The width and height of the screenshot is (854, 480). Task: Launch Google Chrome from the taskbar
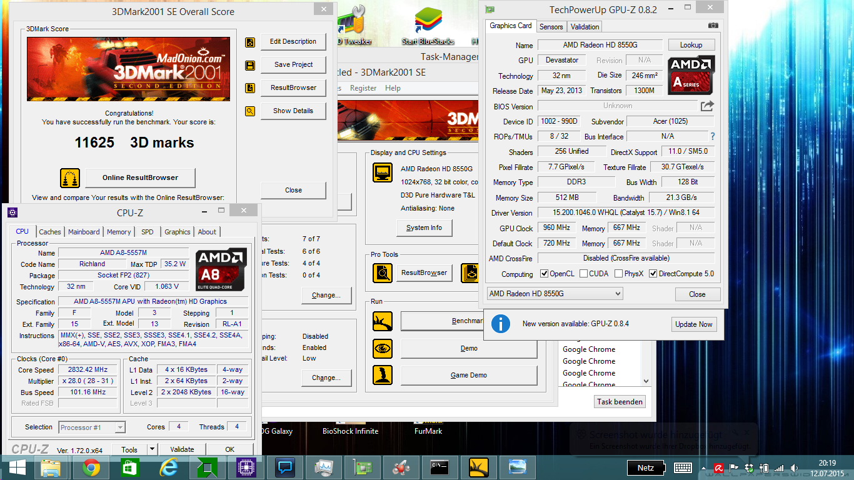click(x=91, y=467)
